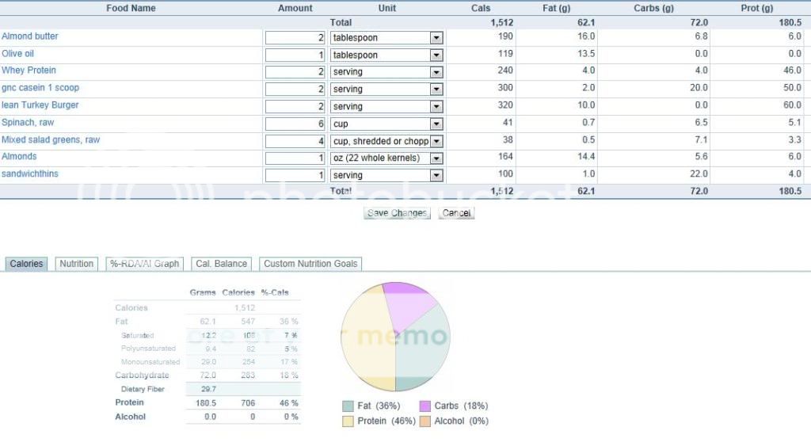
Task: Open the Whey Protein food link
Action: coord(29,71)
